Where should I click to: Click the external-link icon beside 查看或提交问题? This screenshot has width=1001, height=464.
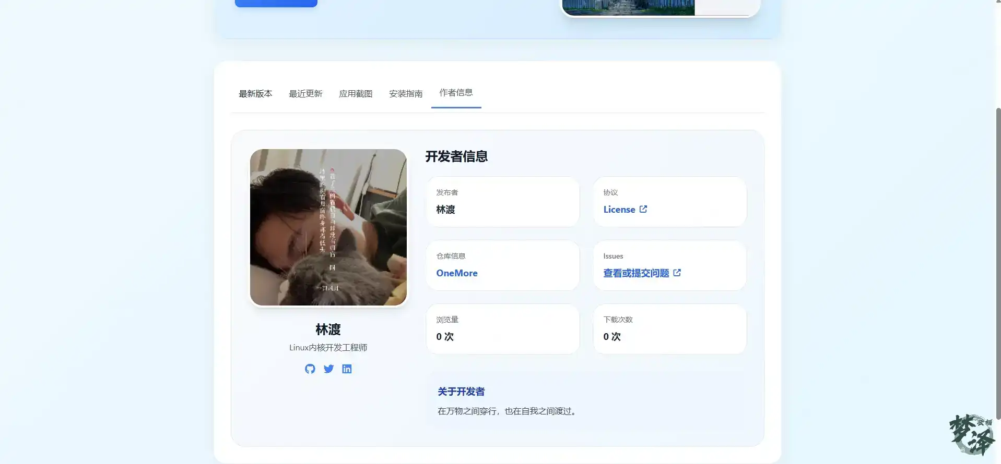pyautogui.click(x=677, y=273)
